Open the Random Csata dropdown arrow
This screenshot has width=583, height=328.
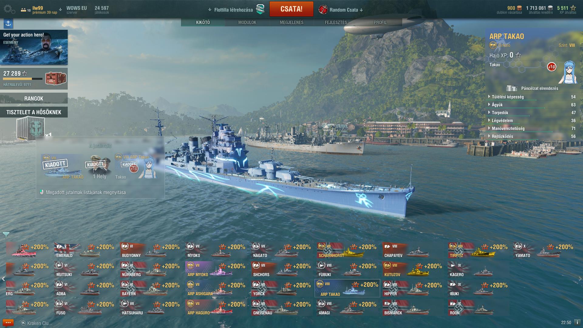point(361,10)
